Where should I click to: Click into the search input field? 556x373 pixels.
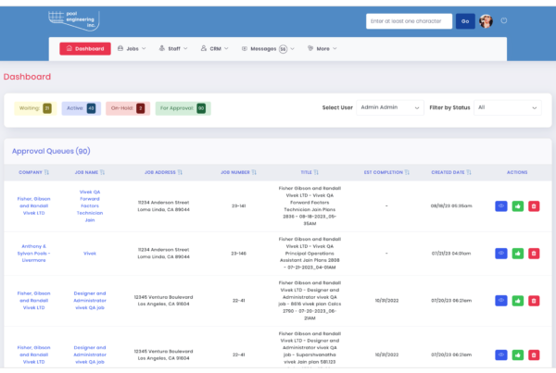coord(409,20)
